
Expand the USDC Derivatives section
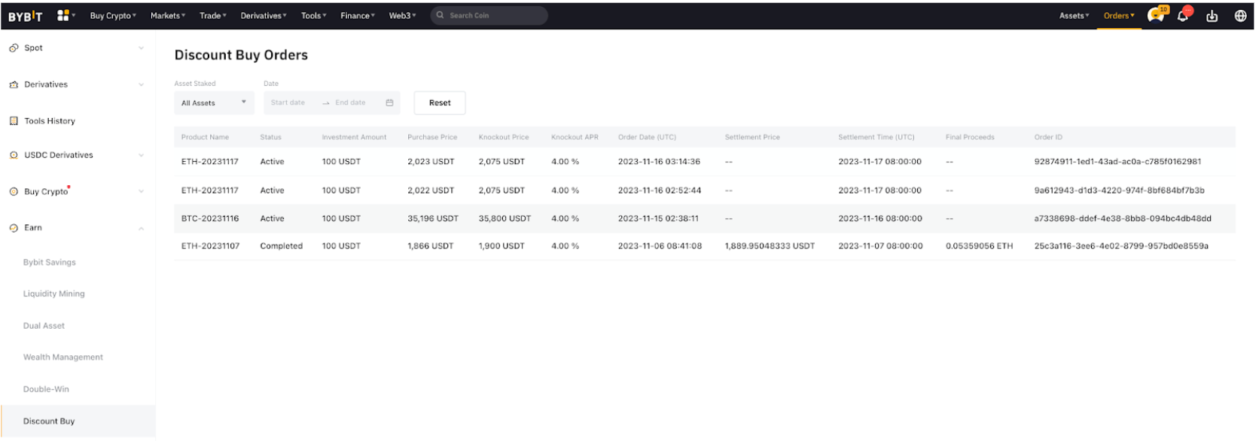141,156
